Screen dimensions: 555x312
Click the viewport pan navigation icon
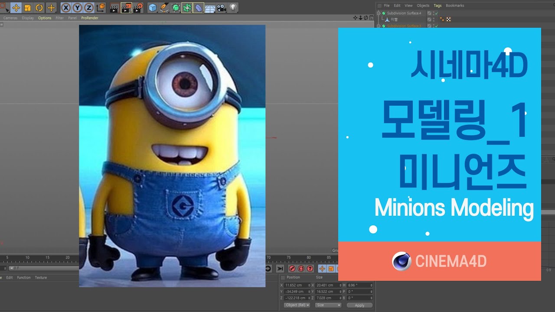coord(356,18)
